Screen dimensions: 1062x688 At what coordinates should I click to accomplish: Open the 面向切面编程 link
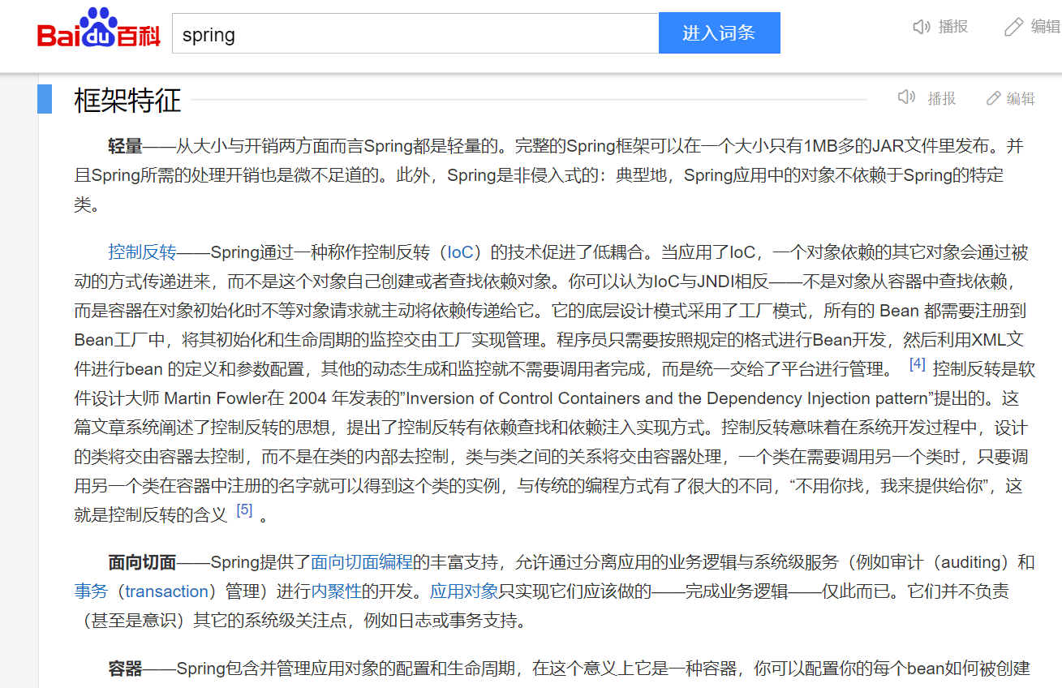[x=362, y=562]
